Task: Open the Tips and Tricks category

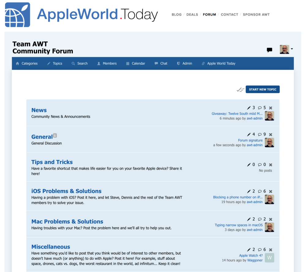Action: pos(52,162)
